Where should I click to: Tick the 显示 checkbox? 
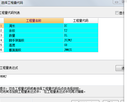tap(117, 13)
